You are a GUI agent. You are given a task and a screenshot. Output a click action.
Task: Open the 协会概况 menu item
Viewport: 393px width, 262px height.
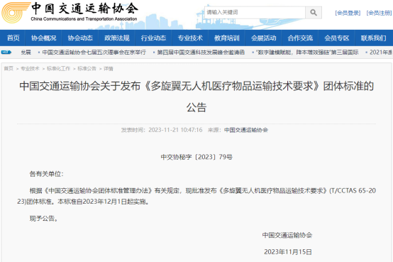[x=43, y=38]
